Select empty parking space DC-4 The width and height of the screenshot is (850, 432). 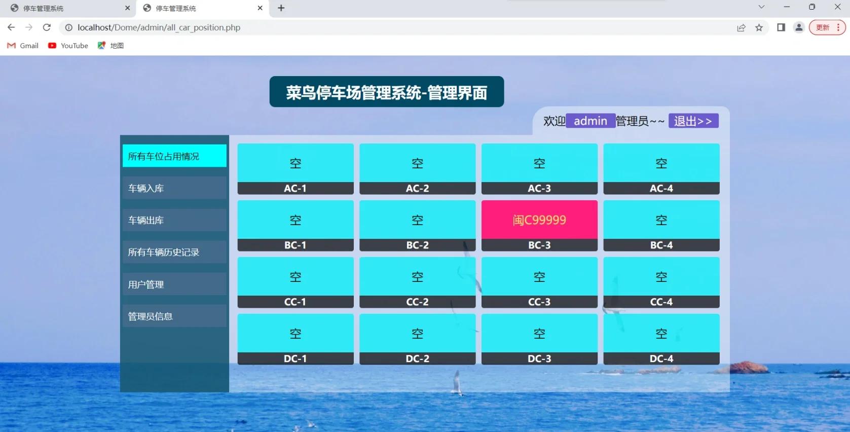point(661,339)
